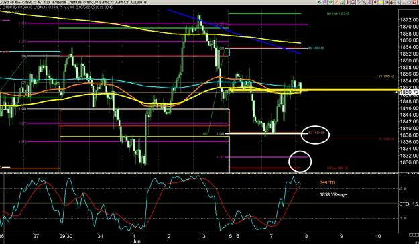The height and width of the screenshot is (244, 419).
Task: Click the first toolbar icon beside the title text
Action: click(x=319, y=2)
